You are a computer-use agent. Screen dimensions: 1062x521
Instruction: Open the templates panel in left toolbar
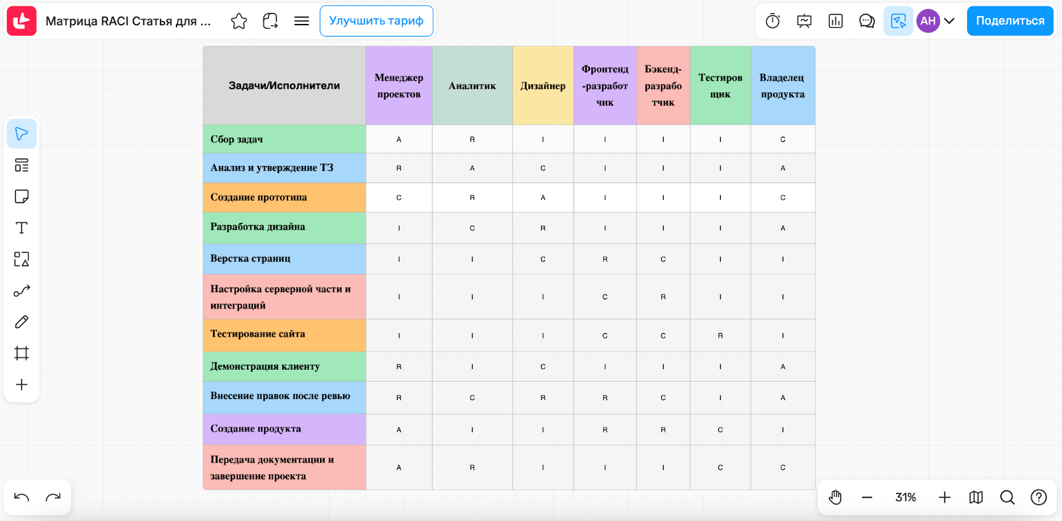21,165
